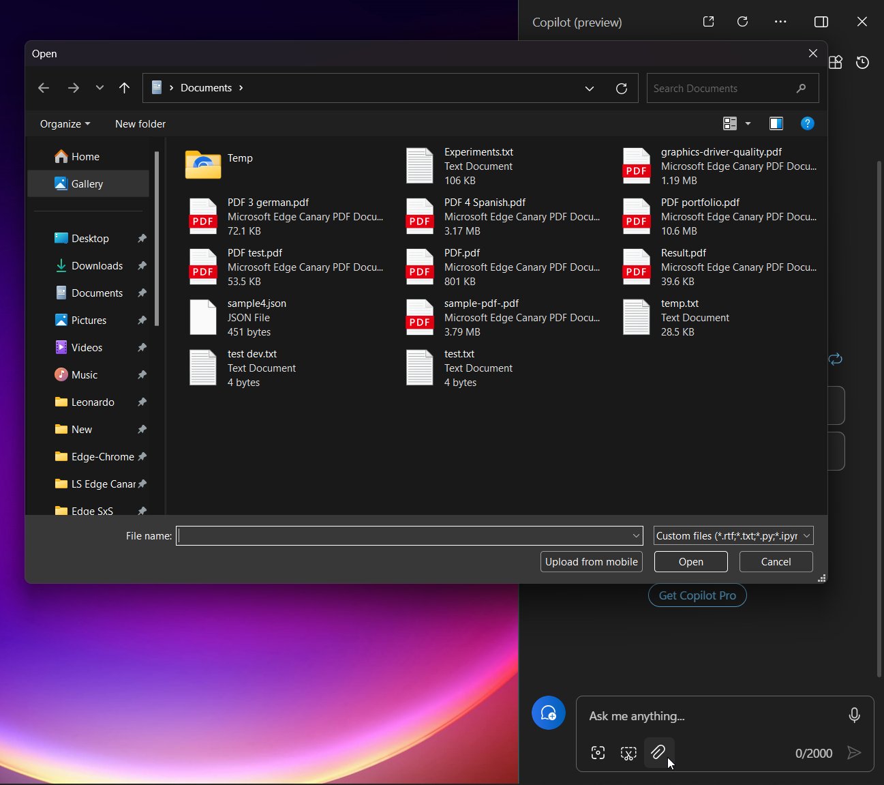
Task: Toggle the Copilot side panel layout
Action: (x=821, y=21)
